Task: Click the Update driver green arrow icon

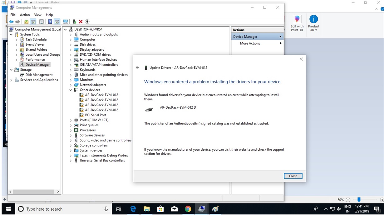Action: pos(74,22)
